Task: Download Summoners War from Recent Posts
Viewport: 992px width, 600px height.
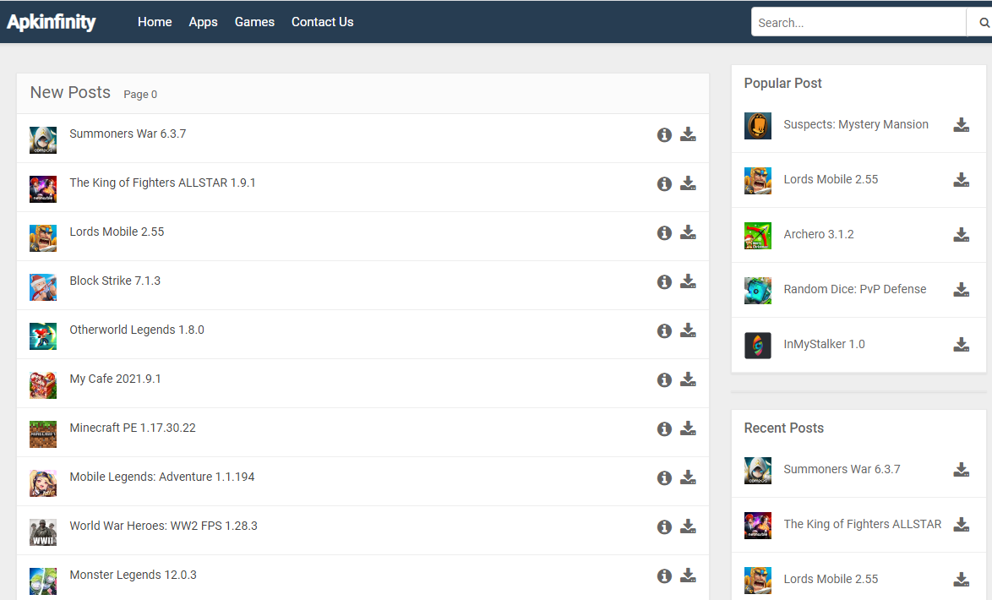Action: (961, 470)
